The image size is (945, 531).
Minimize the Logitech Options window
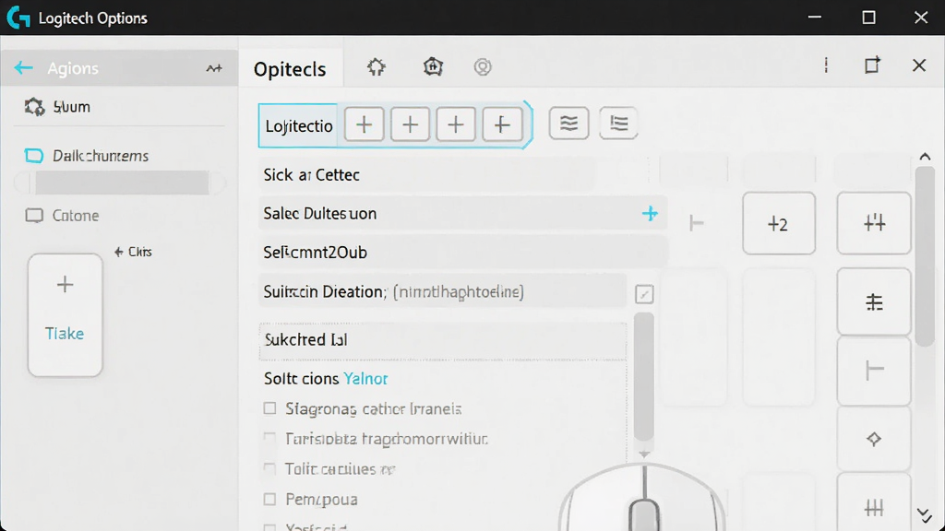[815, 18]
